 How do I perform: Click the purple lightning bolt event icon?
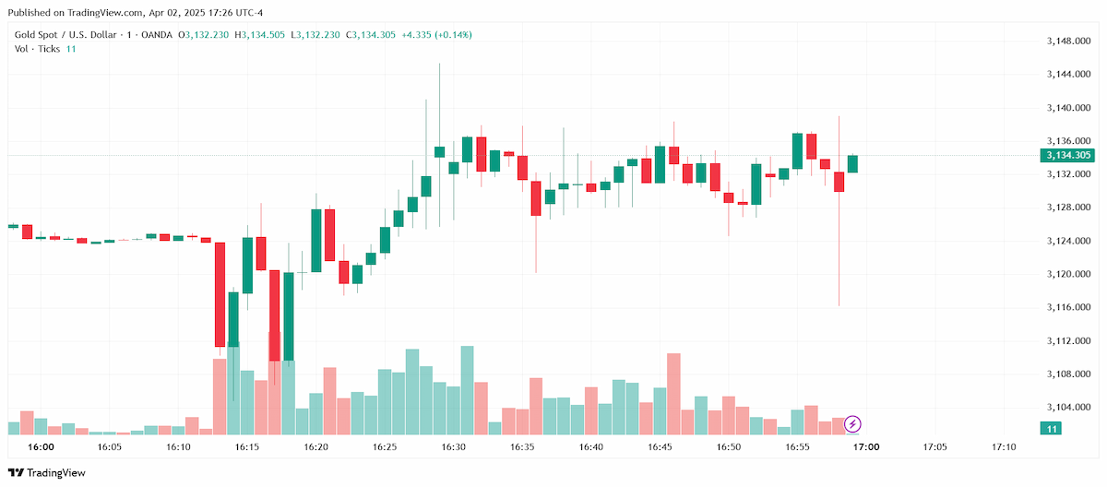point(853,424)
